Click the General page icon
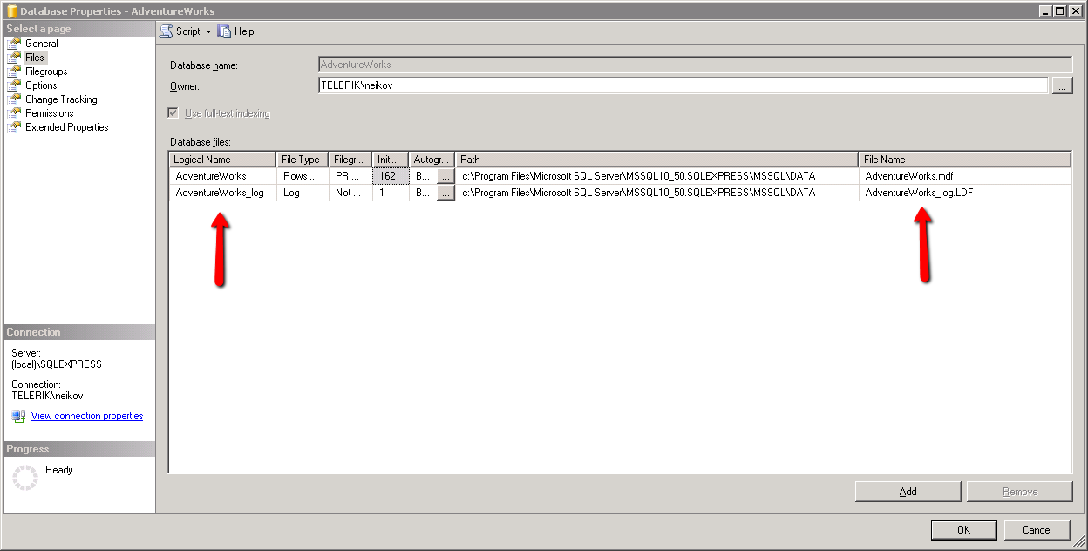 (14, 44)
